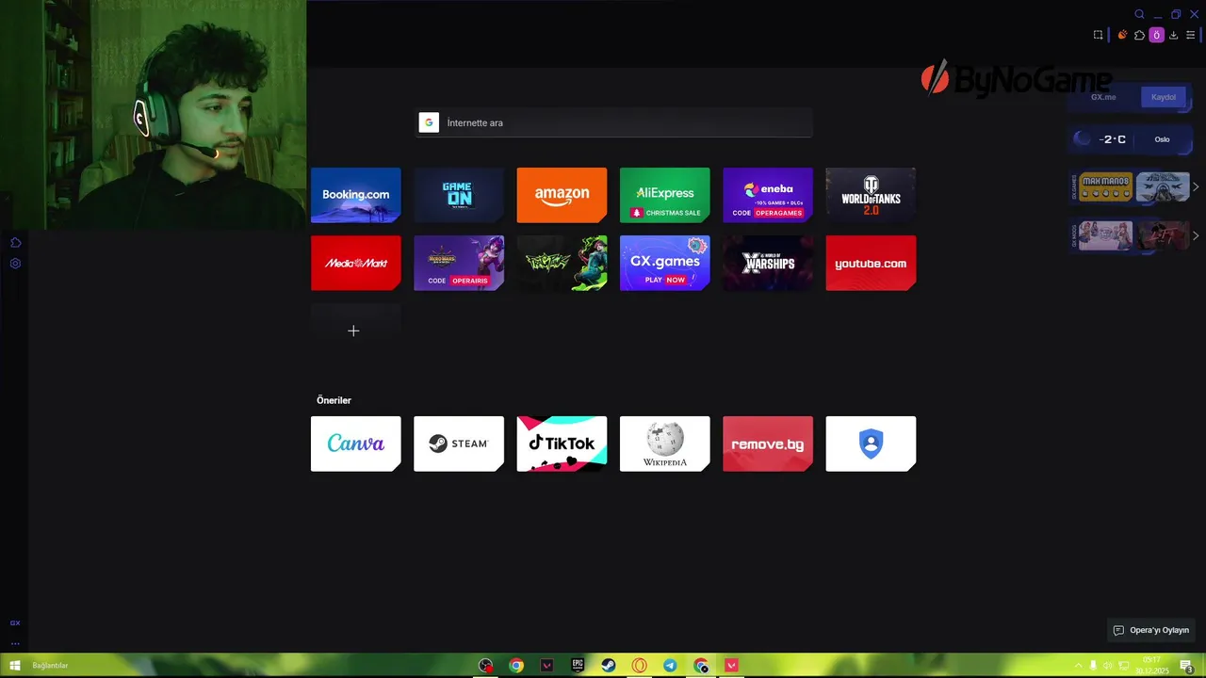The image size is (1206, 678).
Task: Open the AliExpress Christmas Sale tile
Action: pos(664,195)
